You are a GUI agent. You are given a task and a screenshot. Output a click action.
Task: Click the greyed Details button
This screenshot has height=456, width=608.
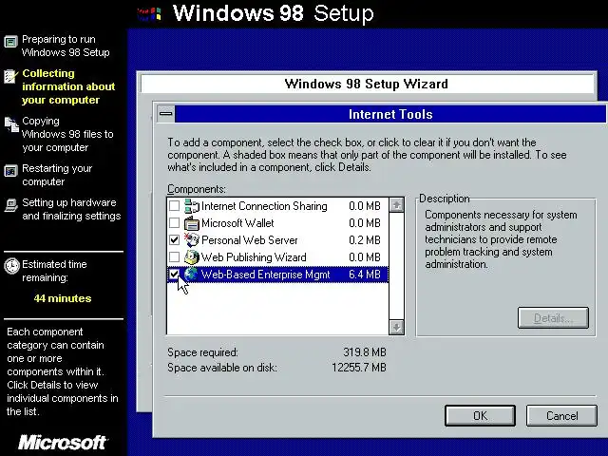(553, 318)
